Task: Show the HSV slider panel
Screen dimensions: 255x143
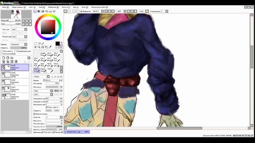Action: tap(43, 12)
